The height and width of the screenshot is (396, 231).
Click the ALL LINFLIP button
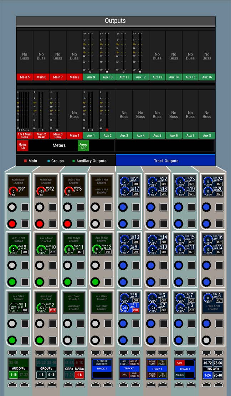(125, 363)
